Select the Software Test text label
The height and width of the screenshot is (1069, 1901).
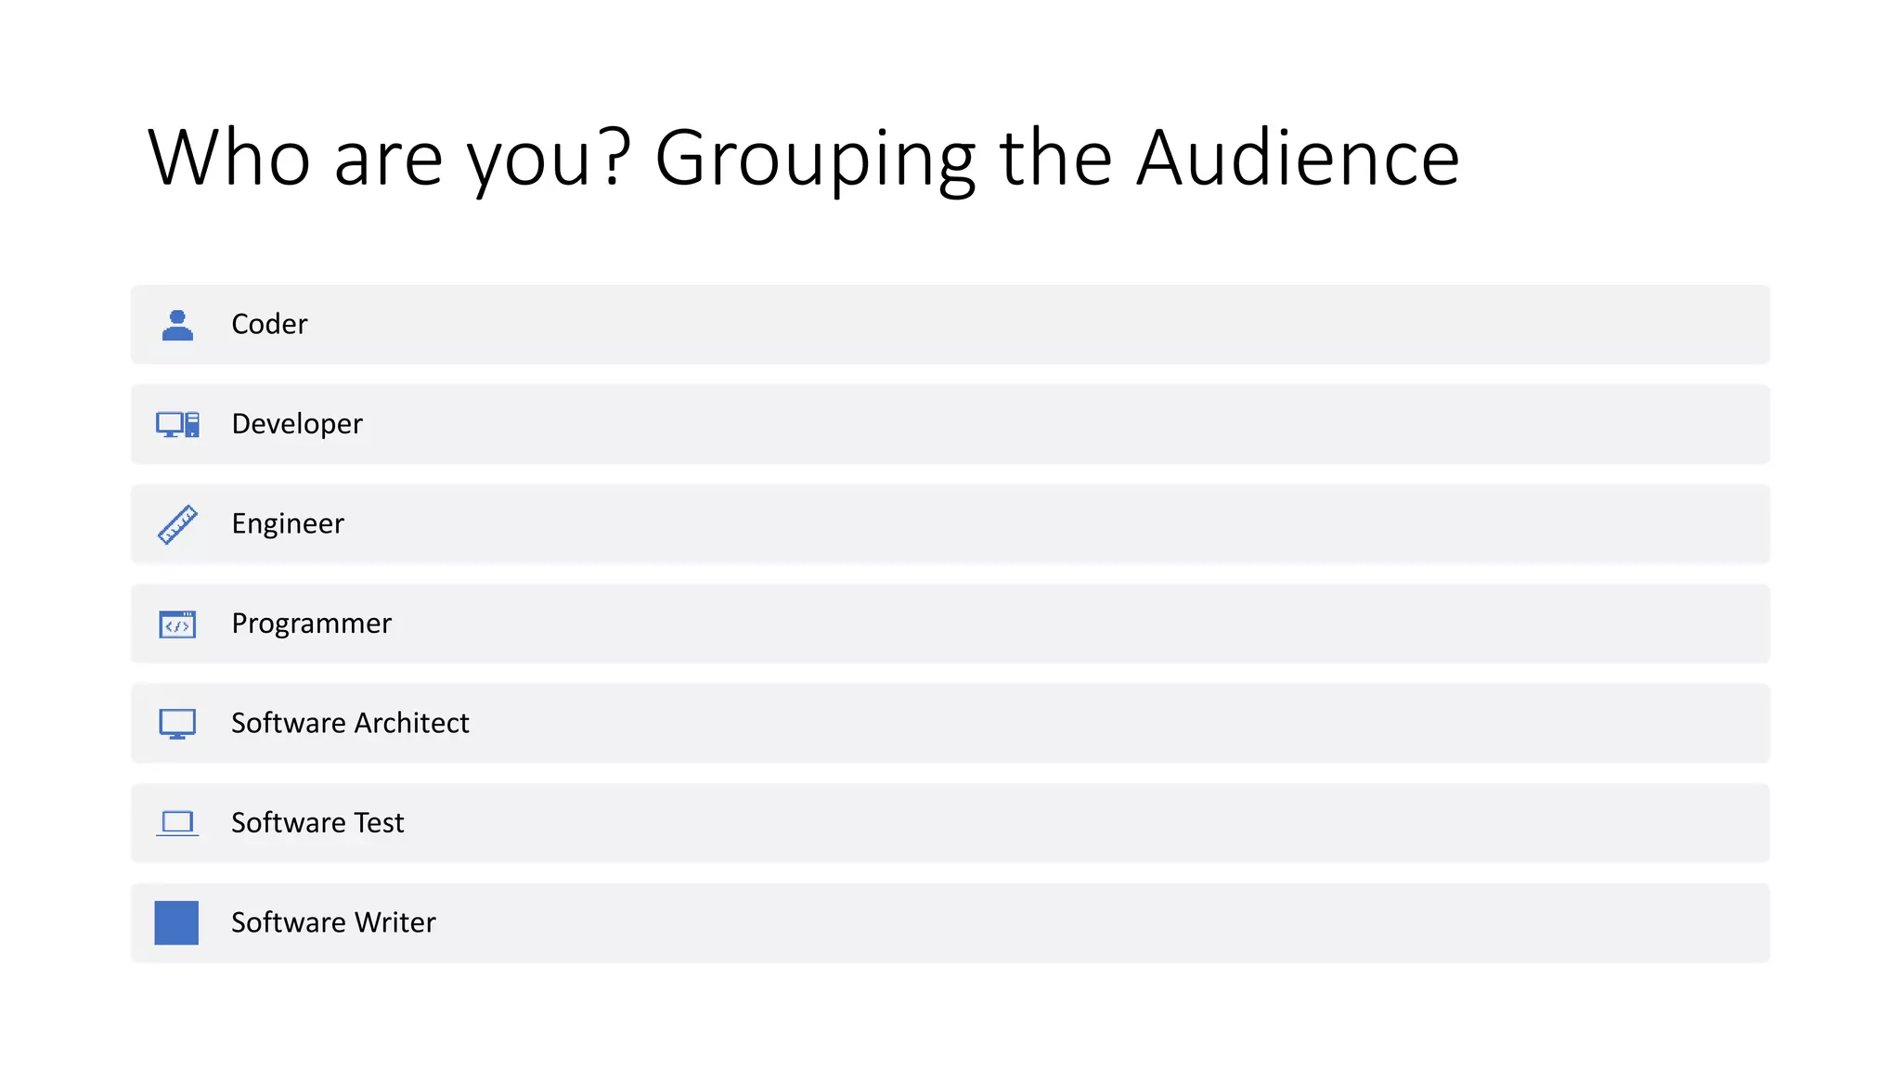point(317,823)
